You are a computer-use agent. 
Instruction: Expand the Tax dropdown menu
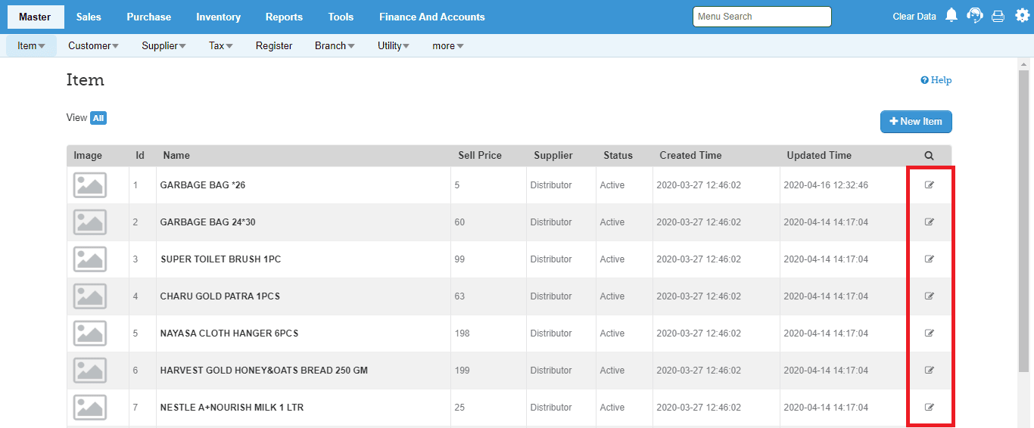(x=221, y=46)
